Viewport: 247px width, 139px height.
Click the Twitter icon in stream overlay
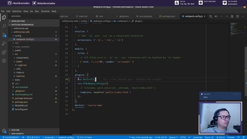[x=34, y=3]
